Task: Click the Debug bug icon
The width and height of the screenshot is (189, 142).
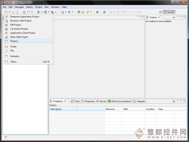Action: 38,12
